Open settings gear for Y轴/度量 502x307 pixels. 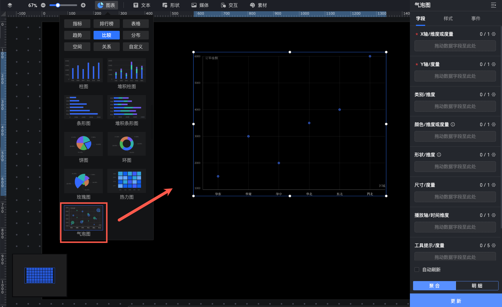pos(494,64)
